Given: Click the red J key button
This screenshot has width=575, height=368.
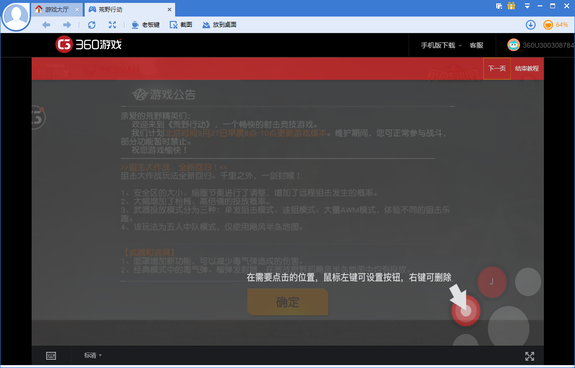Looking at the screenshot, I should click(x=492, y=282).
